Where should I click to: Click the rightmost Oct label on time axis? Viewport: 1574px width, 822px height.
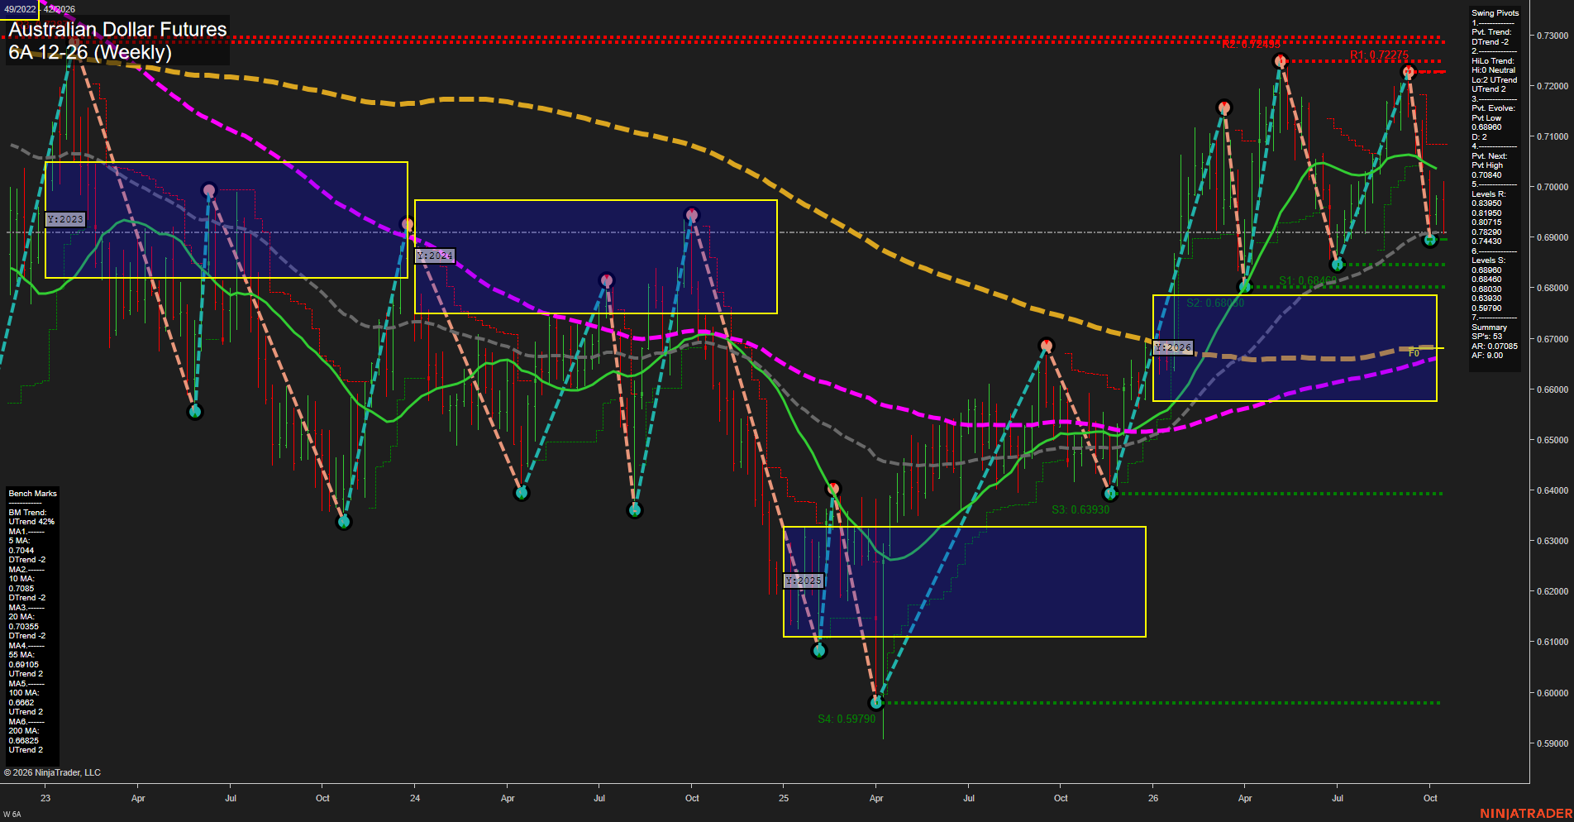click(1430, 798)
